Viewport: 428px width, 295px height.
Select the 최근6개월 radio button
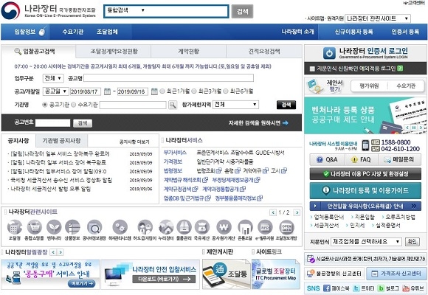226,91
